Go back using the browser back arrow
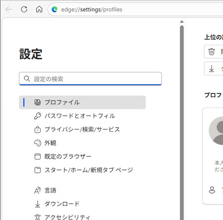The image size is (223, 220). click(9, 9)
